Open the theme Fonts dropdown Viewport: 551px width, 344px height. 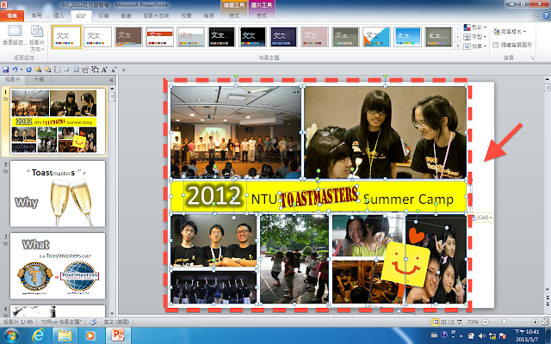coord(474,36)
